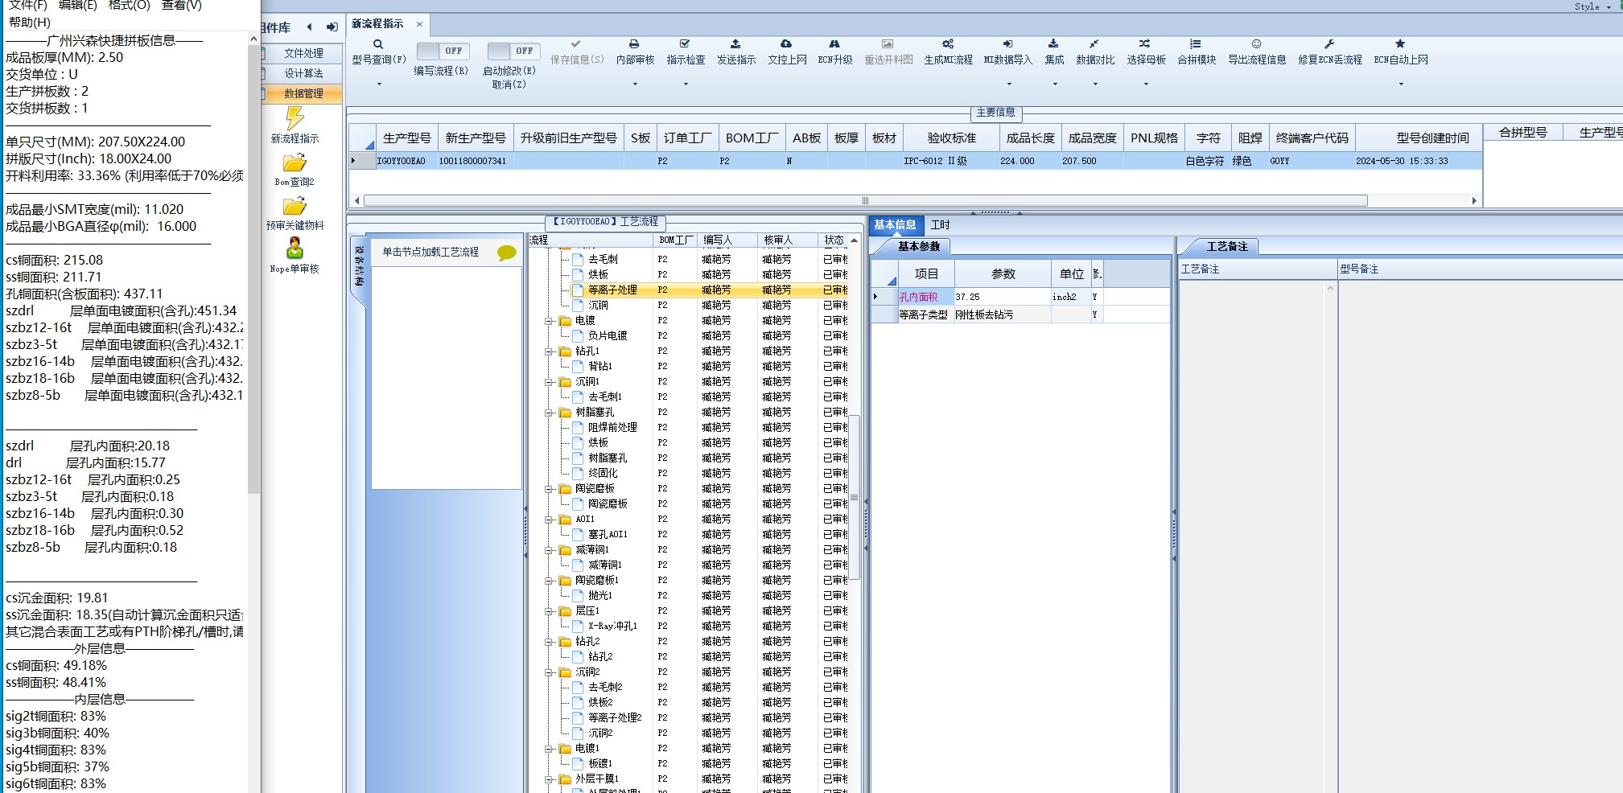Click the 主要信息 section label
This screenshot has width=1623, height=793.
coord(995,113)
